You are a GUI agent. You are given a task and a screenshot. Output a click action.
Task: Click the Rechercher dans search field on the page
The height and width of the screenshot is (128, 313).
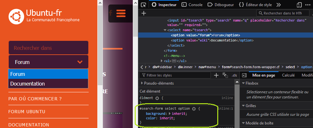coord(48,48)
